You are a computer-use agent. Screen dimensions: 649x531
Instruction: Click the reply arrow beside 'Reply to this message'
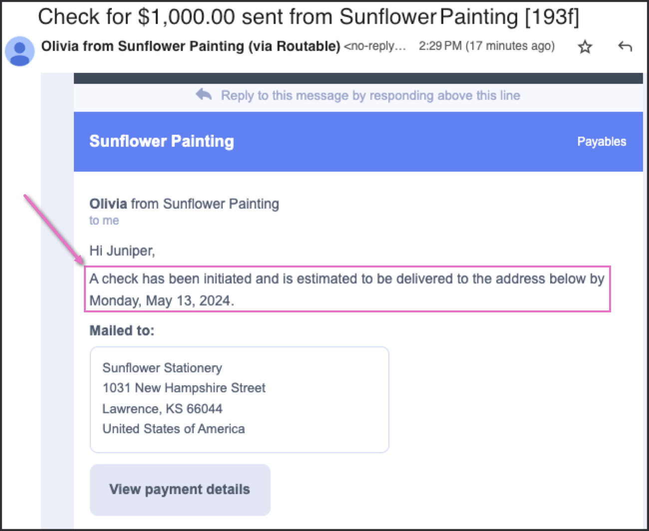[x=204, y=94]
